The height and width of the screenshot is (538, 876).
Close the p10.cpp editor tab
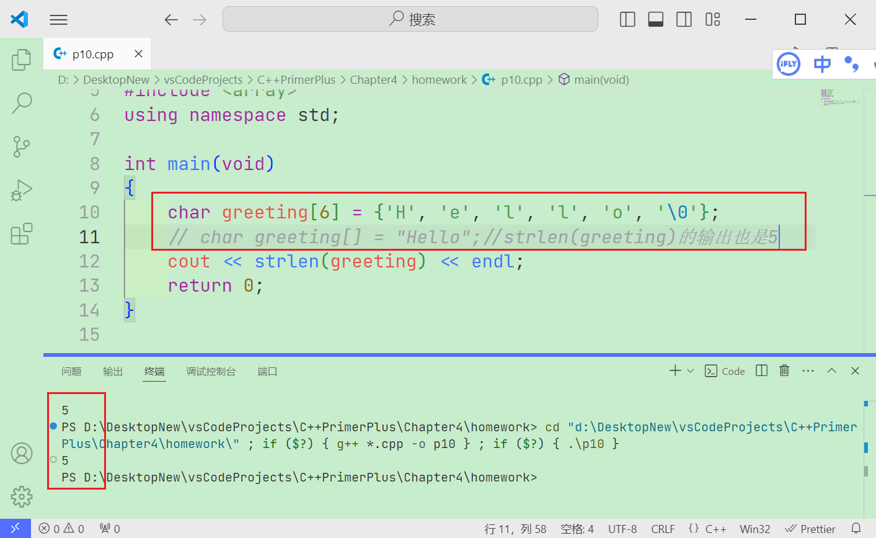coord(138,54)
